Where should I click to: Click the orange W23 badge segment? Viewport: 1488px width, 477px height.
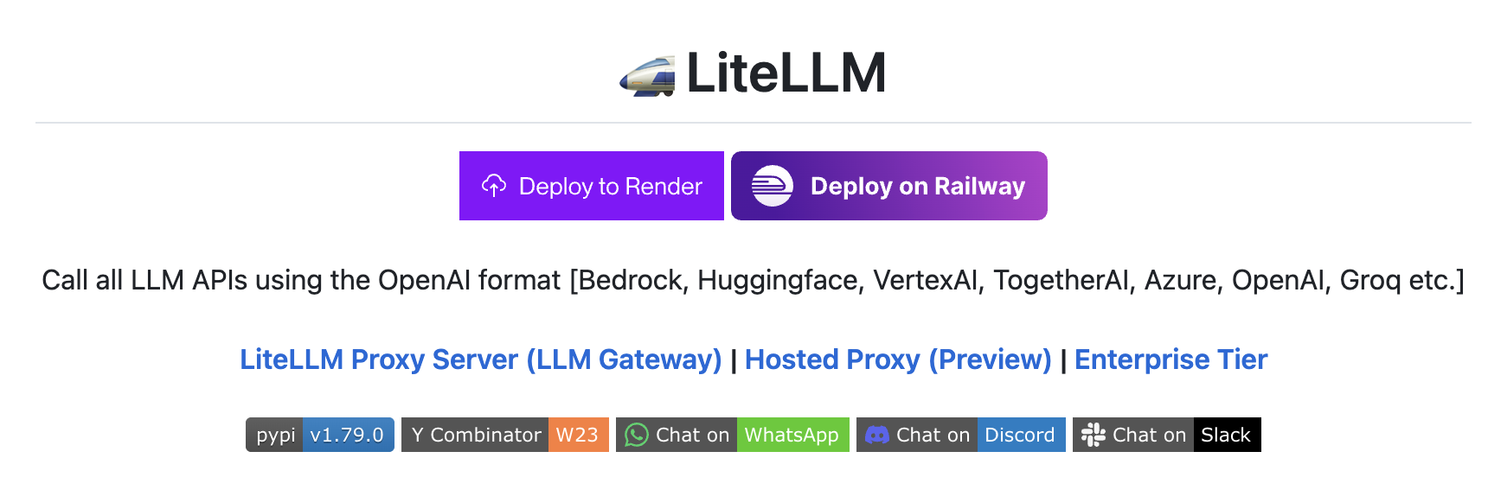coord(577,435)
